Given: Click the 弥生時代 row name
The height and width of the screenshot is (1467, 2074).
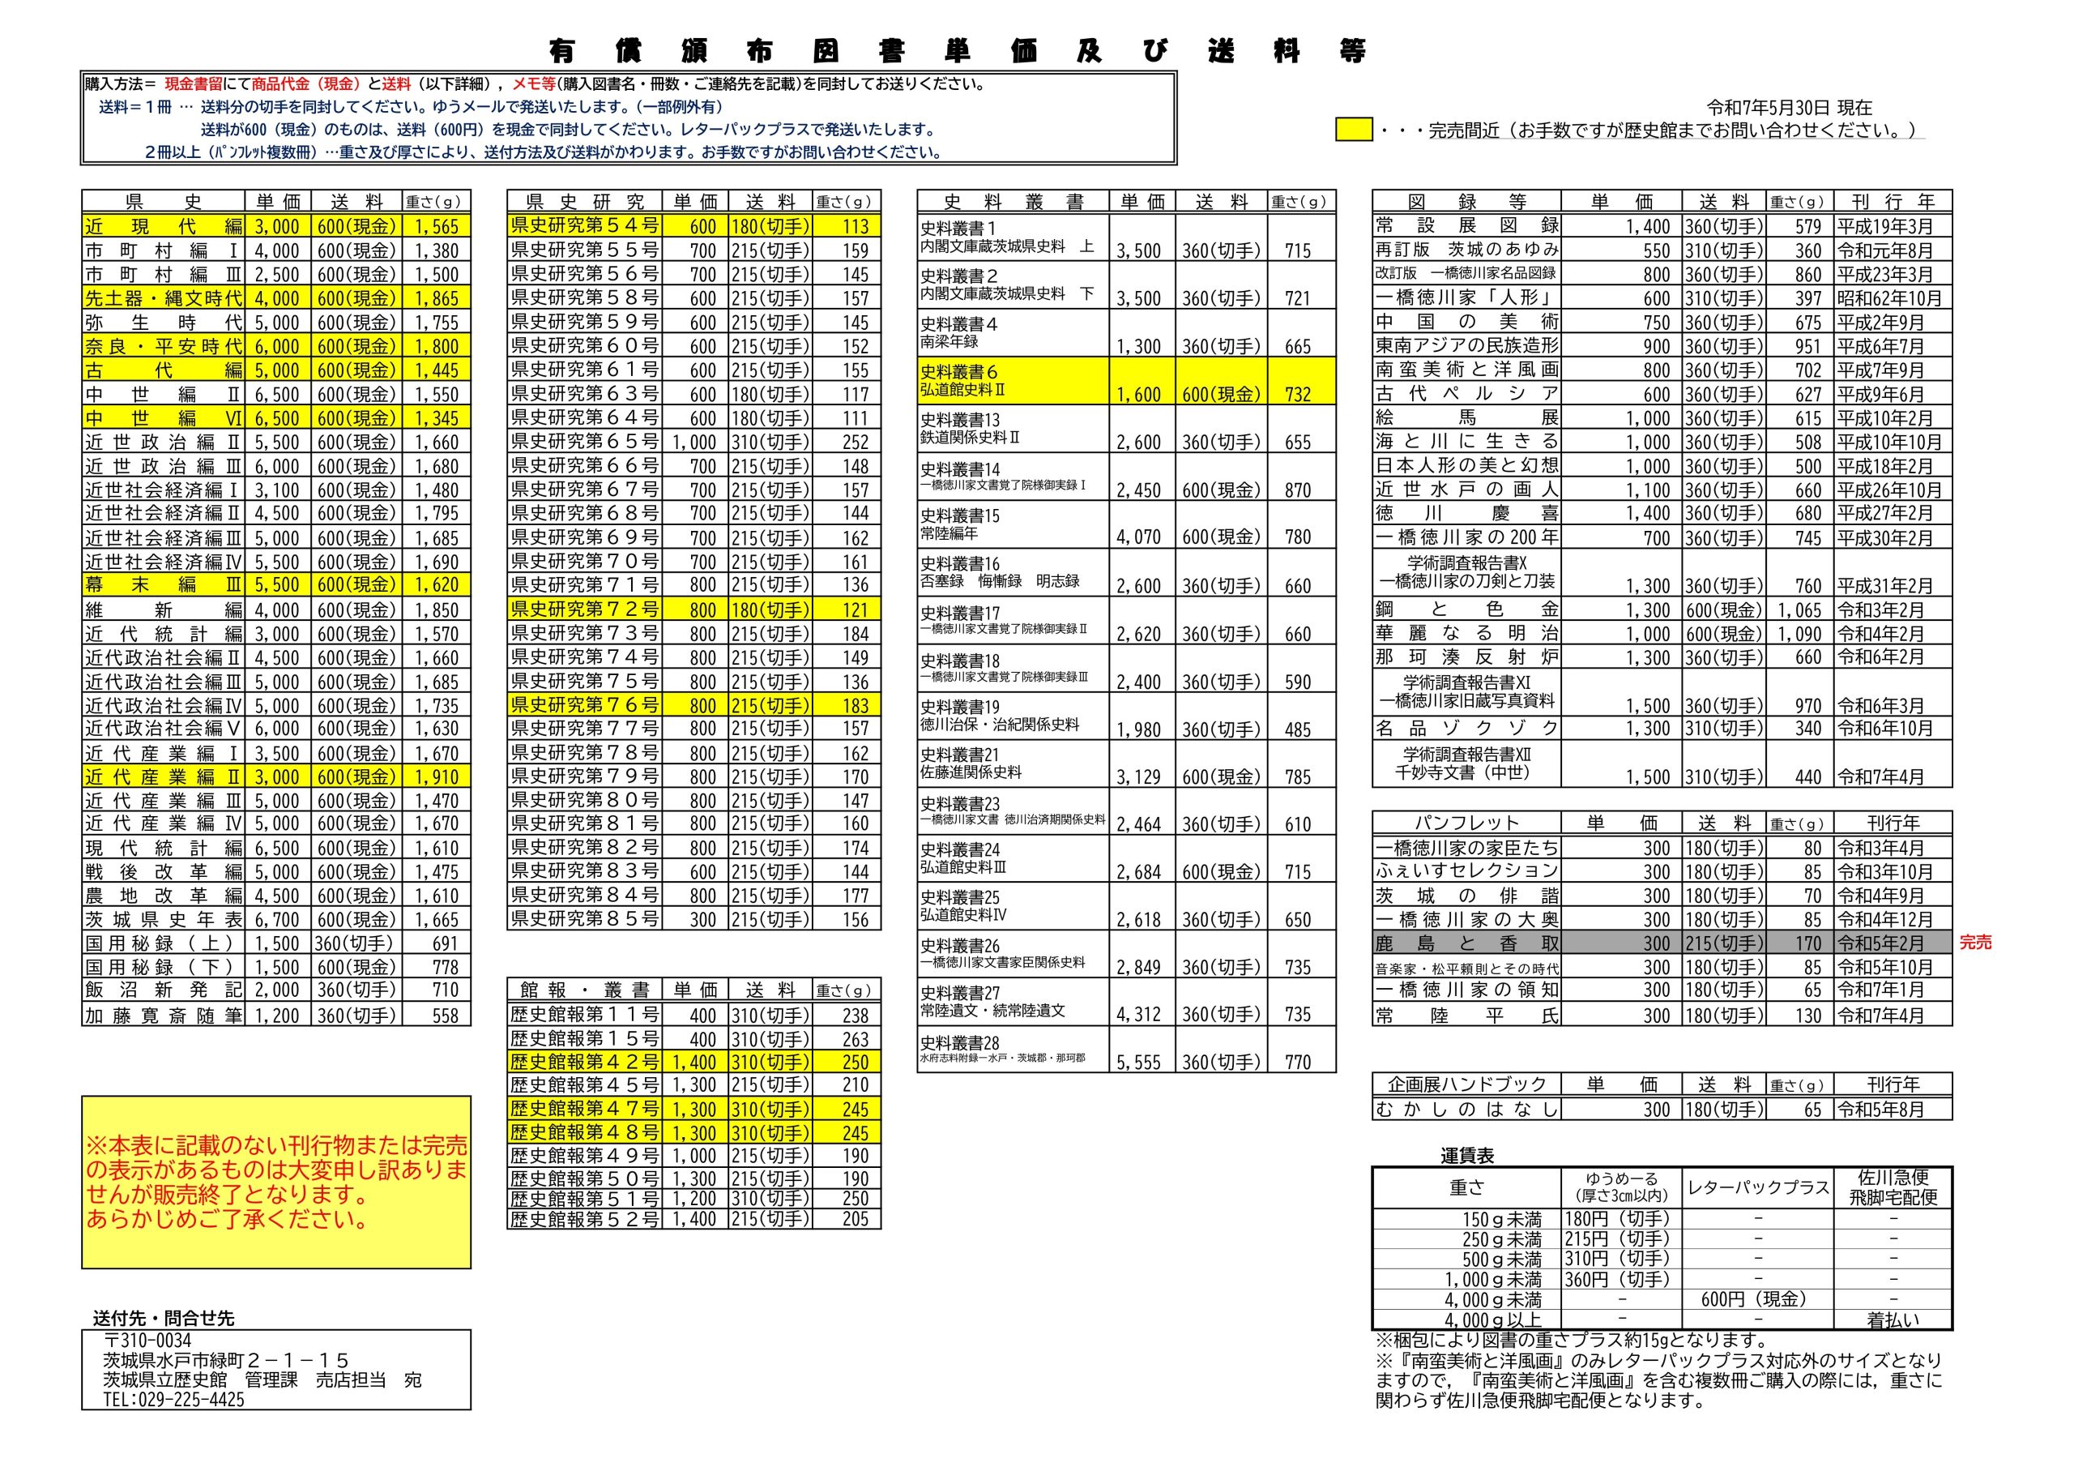Looking at the screenshot, I should 164,322.
